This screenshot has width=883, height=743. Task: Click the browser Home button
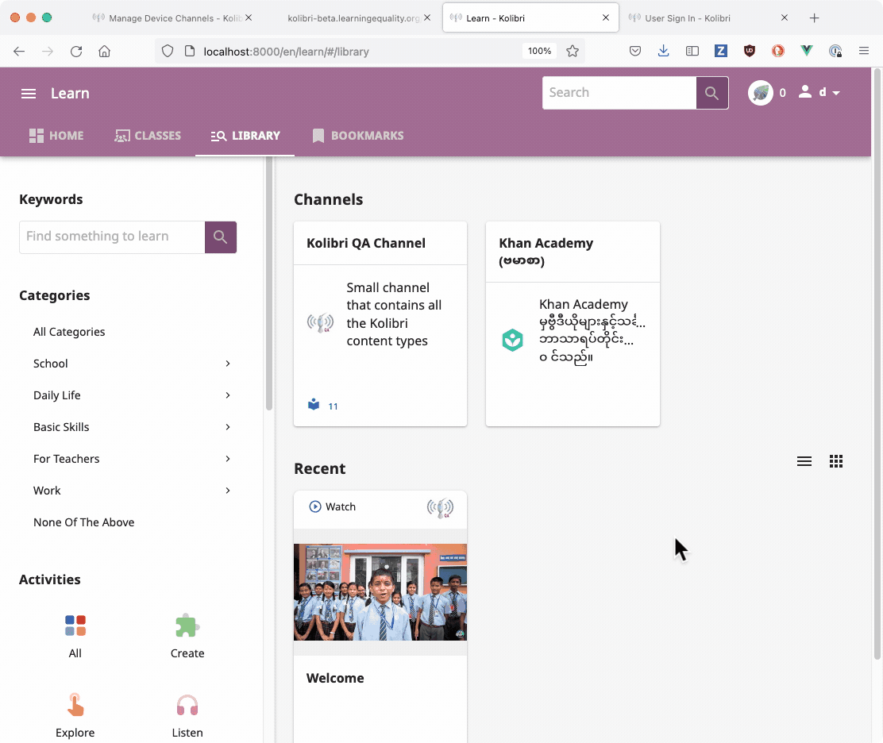[x=104, y=52]
